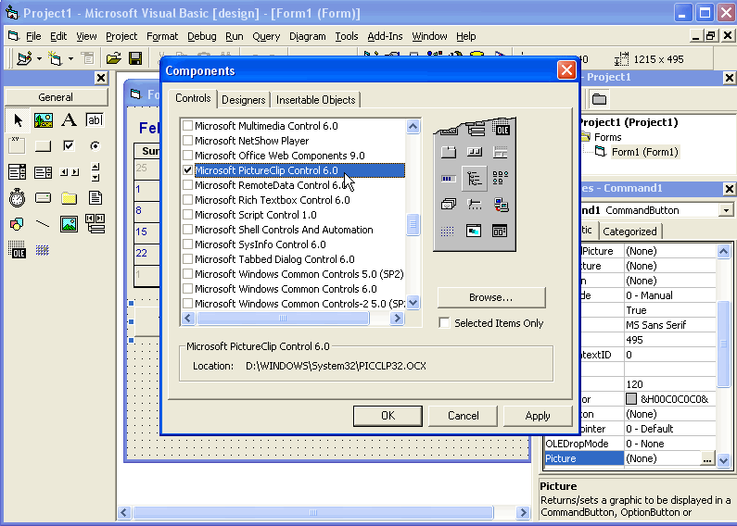This screenshot has height=526, width=737.
Task: Open the Tools menu
Action: pyautogui.click(x=347, y=36)
